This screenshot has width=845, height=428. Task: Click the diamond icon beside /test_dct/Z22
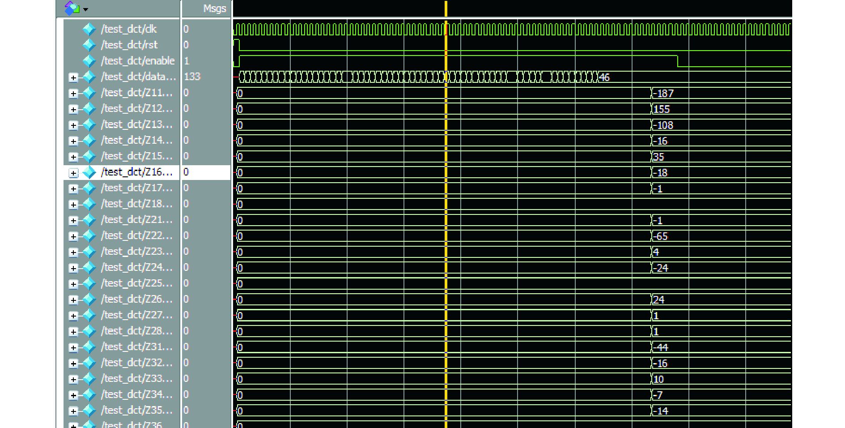coord(89,235)
